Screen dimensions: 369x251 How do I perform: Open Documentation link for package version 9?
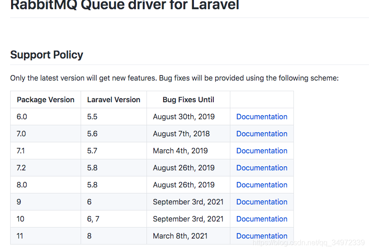coord(262,202)
